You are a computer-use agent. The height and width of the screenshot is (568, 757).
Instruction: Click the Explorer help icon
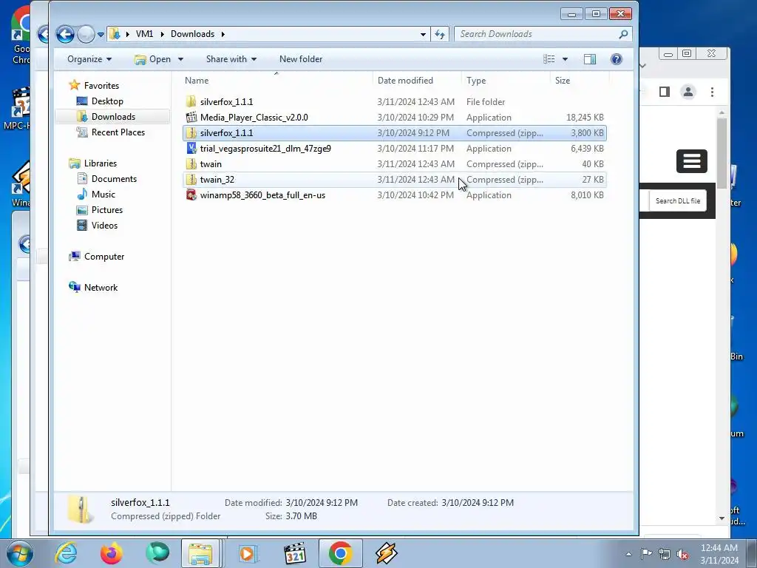[616, 59]
